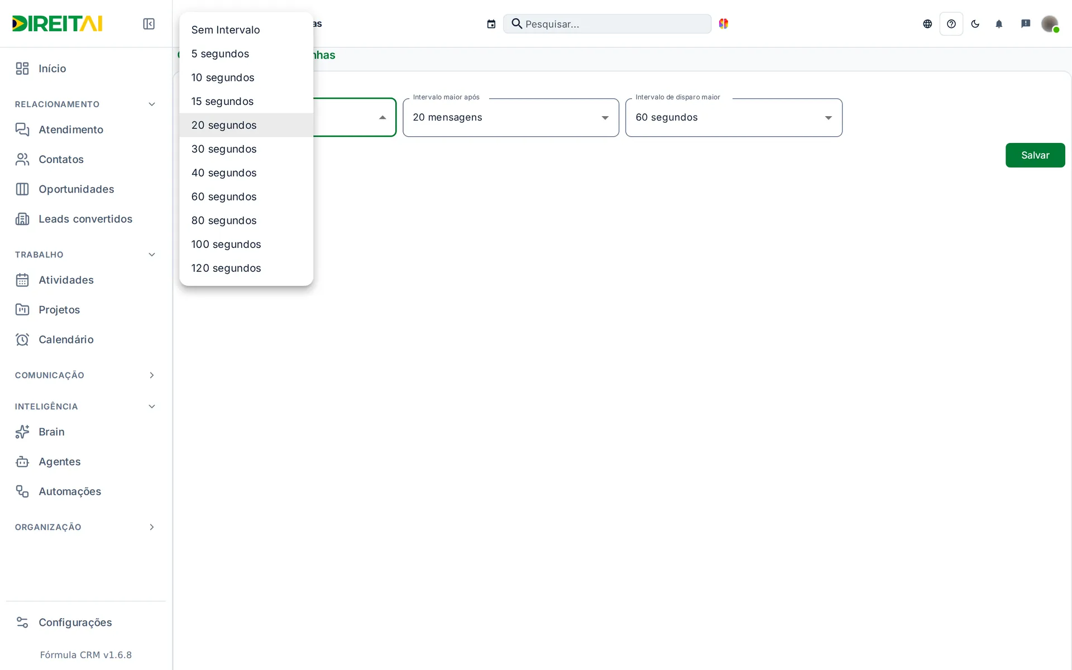
Task: Open the feedback message icon
Action: pos(1026,24)
